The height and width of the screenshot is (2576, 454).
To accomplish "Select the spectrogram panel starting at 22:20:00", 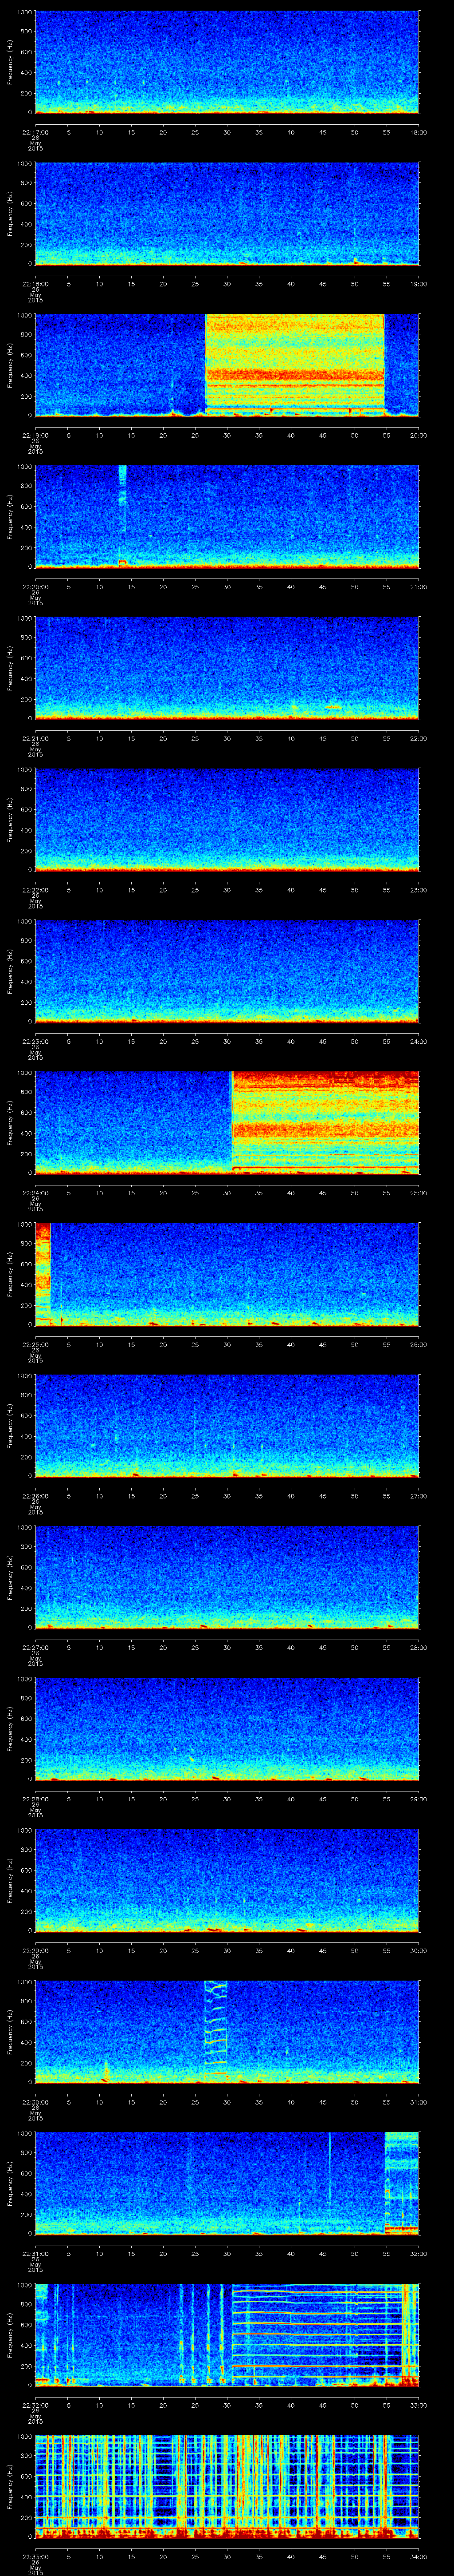I will (x=227, y=517).
